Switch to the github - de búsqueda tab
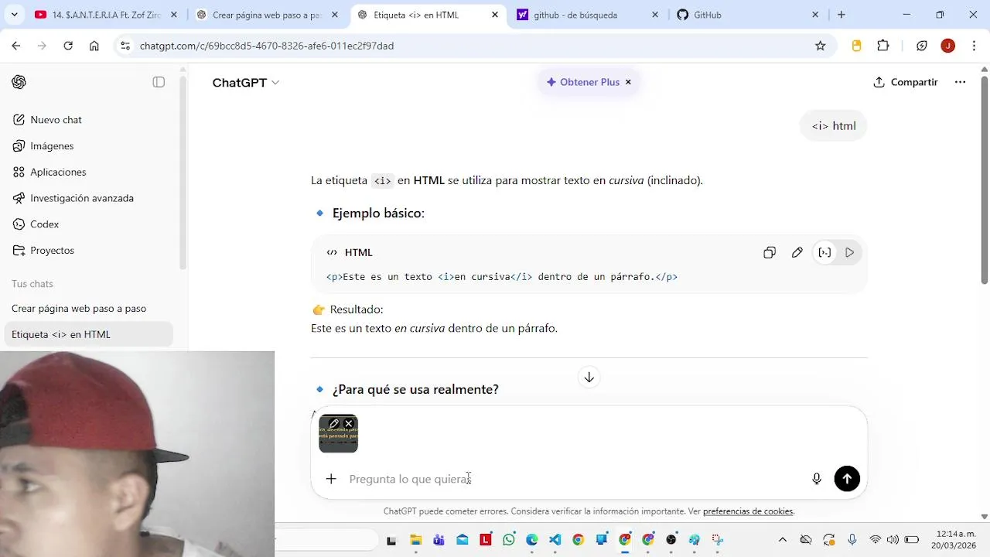 [x=588, y=15]
